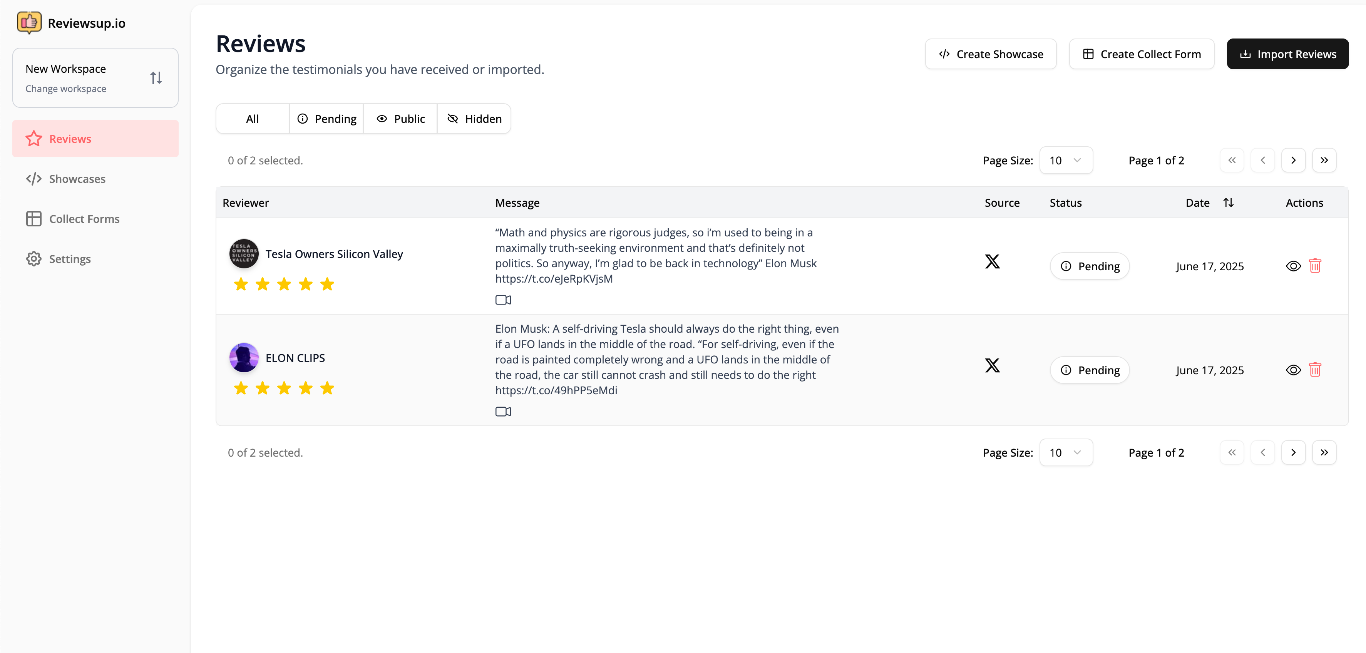
Task: Click the Tesla Owners Silicon Valley name
Action: tap(334, 254)
